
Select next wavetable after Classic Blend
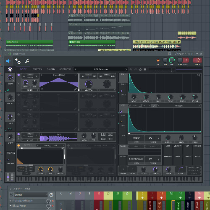(76, 75)
